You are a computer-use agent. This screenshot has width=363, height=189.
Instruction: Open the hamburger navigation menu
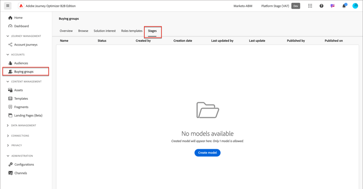pos(8,6)
